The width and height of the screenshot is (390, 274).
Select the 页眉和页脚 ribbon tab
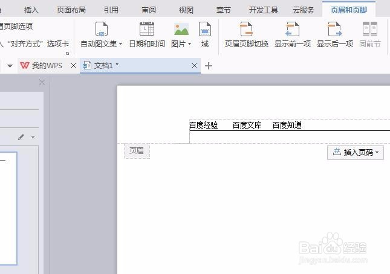click(349, 10)
